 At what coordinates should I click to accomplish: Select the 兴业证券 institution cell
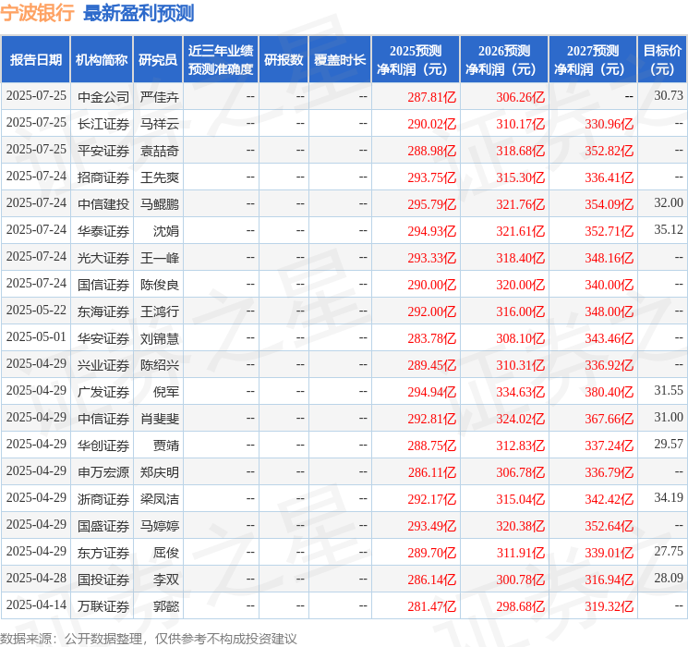click(103, 365)
